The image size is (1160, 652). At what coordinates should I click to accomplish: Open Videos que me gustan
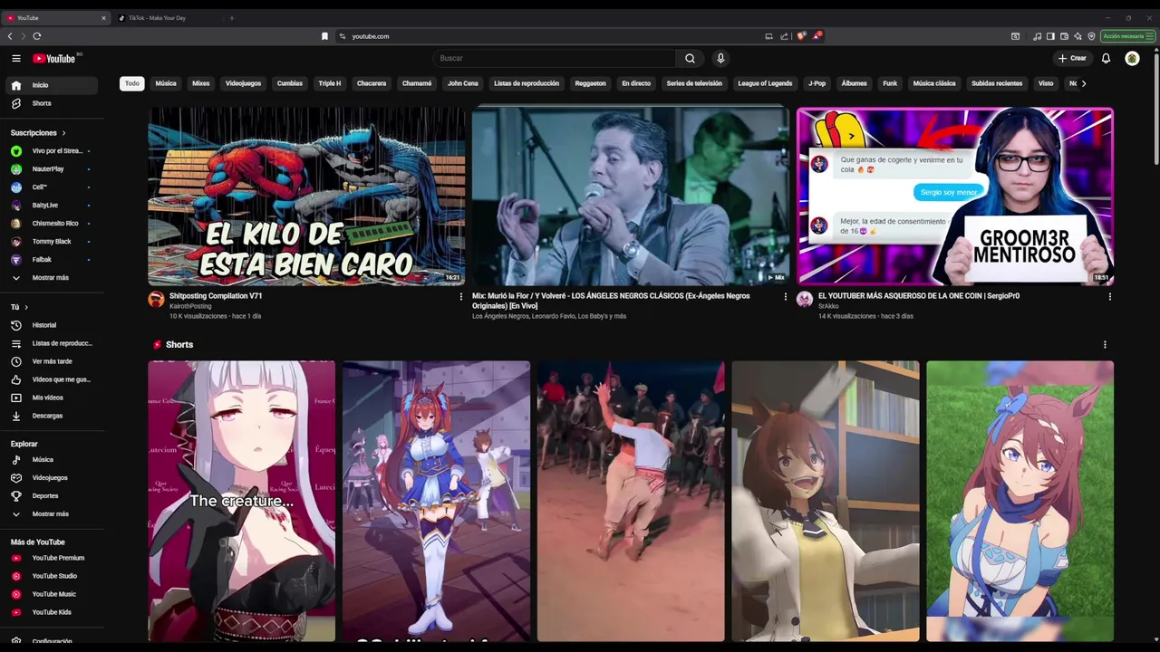pyautogui.click(x=50, y=379)
